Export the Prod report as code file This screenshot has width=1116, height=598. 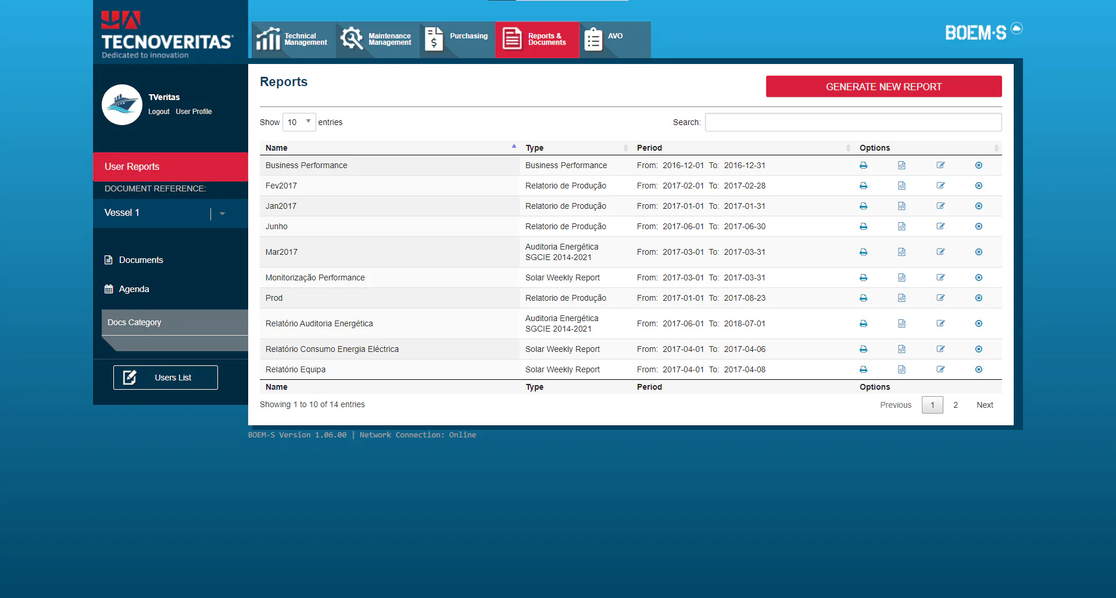(x=902, y=298)
